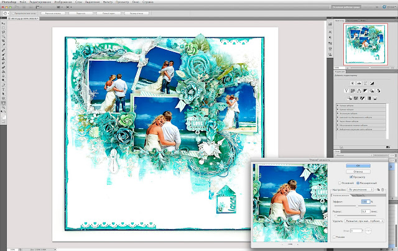The image size is (398, 251).
Task: Click the Подогнать button in options bar
Action: click(81, 13)
